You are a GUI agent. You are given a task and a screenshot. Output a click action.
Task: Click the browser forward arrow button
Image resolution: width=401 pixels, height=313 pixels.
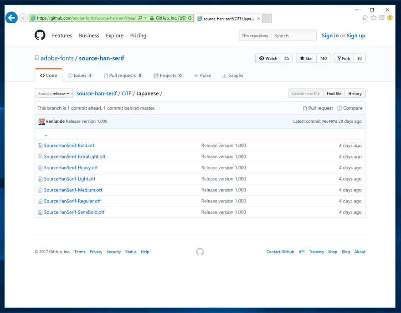[23, 18]
